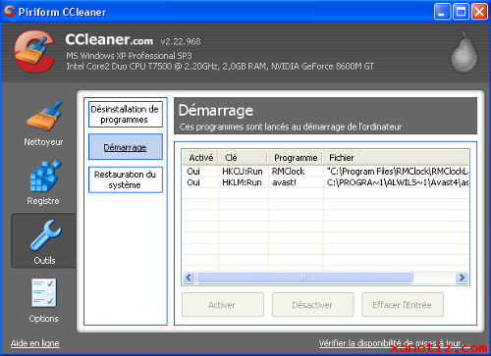The height and width of the screenshot is (356, 491).
Task: Click the CCleaner logo in the header
Action: tap(34, 52)
